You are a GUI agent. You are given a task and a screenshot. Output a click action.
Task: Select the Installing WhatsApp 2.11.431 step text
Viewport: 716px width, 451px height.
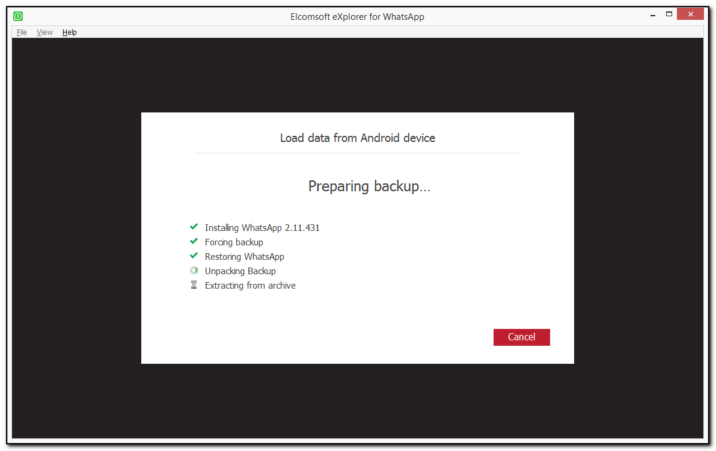tap(262, 227)
